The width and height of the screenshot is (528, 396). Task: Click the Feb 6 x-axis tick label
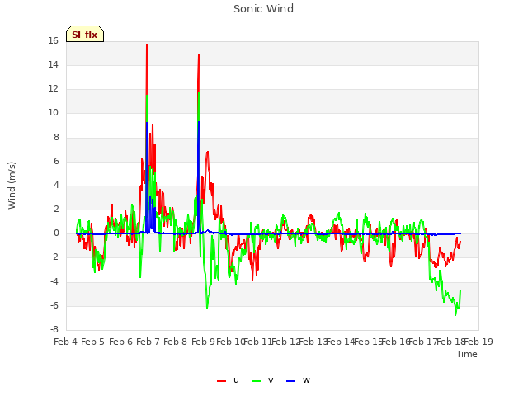click(x=121, y=342)
